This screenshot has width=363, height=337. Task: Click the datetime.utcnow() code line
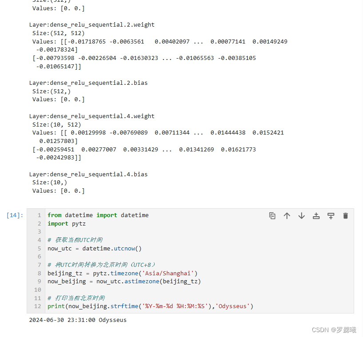[x=95, y=249]
